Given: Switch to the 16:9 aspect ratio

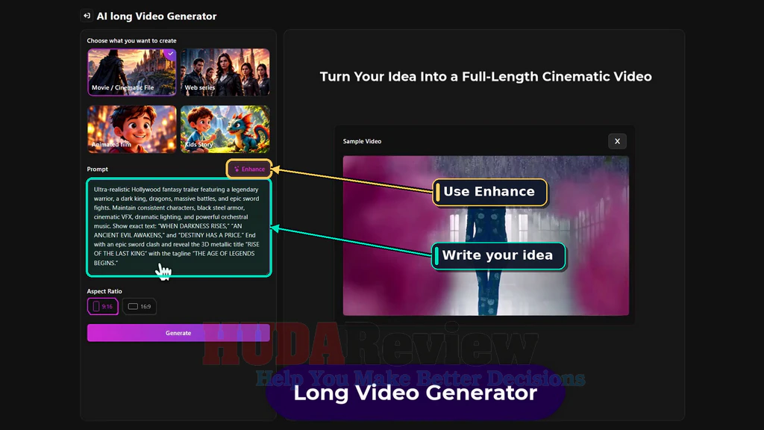Looking at the screenshot, I should 140,306.
